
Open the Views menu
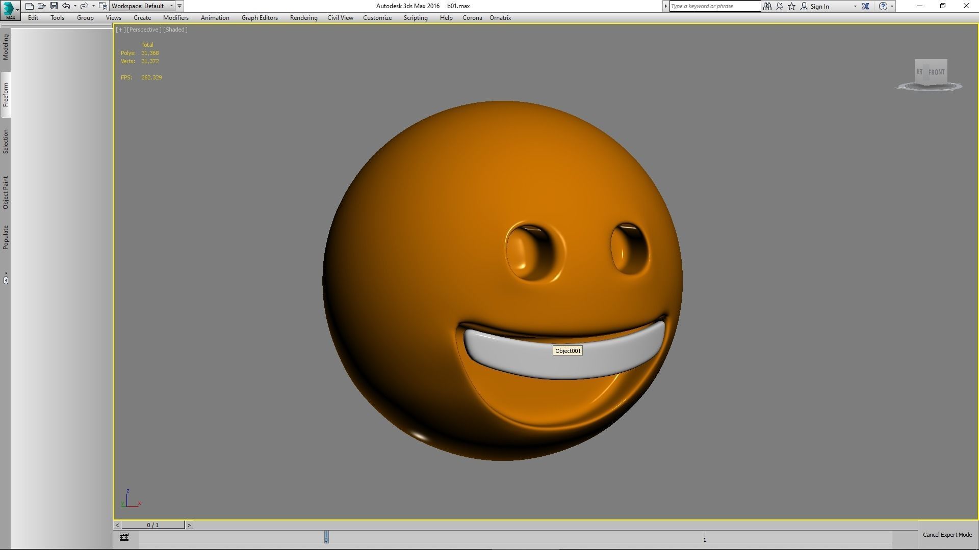click(x=114, y=18)
